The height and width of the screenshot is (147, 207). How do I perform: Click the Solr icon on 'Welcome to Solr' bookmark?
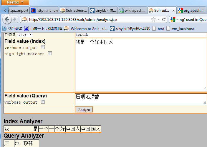coord(66,28)
